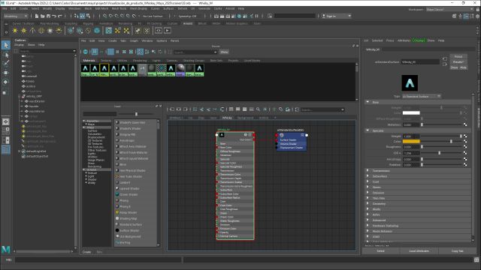481x270 pixels.
Task: Expand the Transmission section
Action: click(368, 170)
